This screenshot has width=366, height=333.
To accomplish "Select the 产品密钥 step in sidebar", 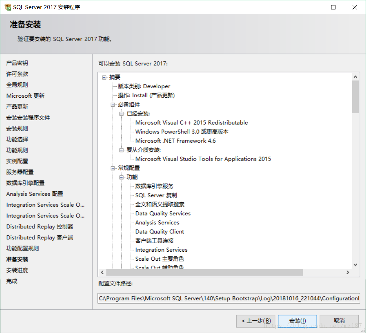I will (17, 63).
